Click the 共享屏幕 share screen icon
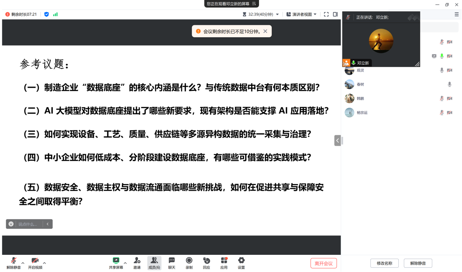 116,261
